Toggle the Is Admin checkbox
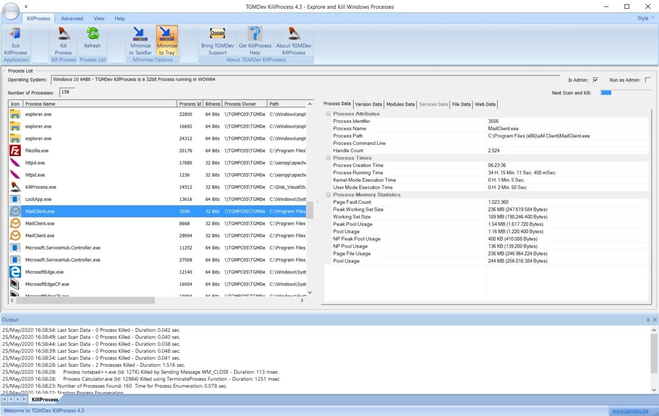The width and height of the screenshot is (659, 416). tap(596, 80)
